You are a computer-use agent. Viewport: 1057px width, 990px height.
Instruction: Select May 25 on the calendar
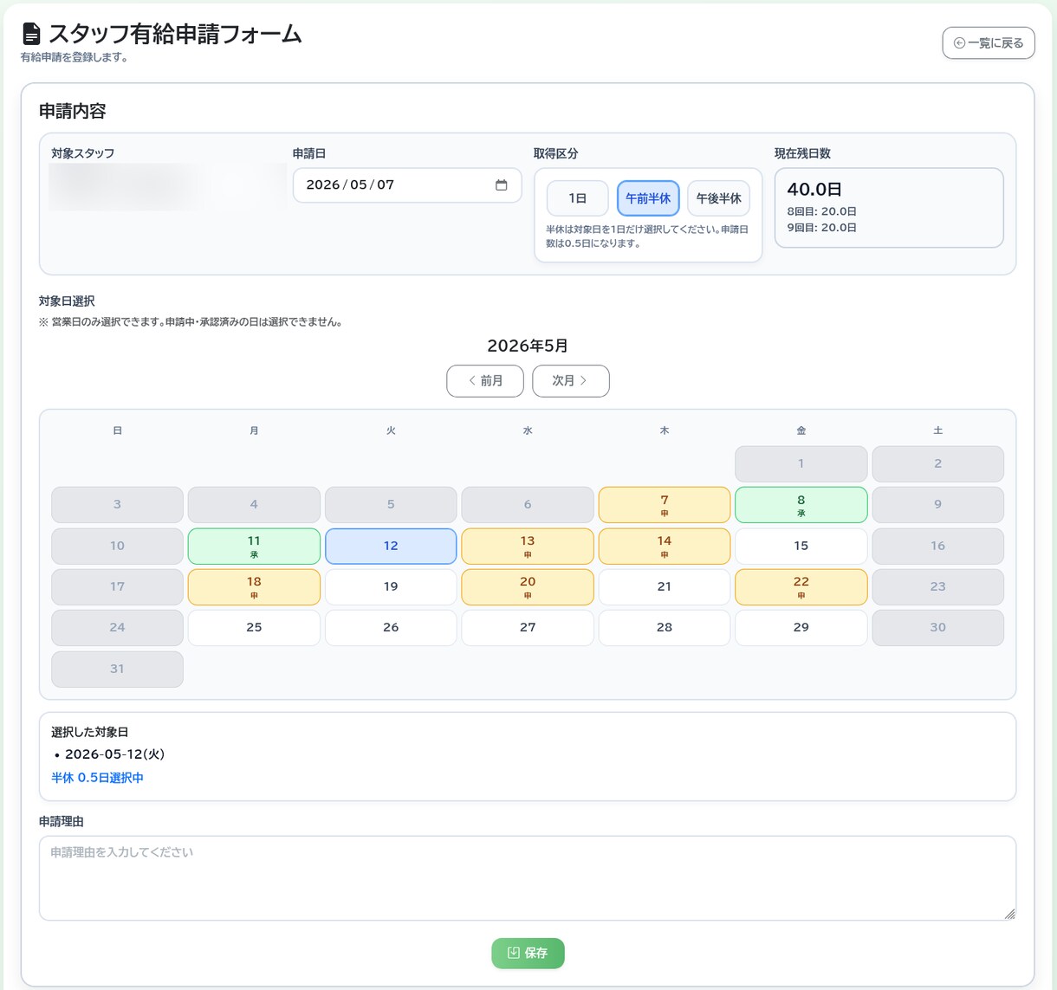tap(254, 627)
